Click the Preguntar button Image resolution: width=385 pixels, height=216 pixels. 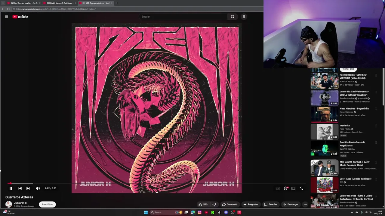tap(251, 204)
